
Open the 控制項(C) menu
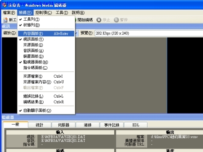(44, 13)
